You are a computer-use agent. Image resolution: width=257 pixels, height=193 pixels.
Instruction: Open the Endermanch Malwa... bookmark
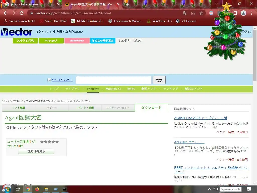pyautogui.click(x=125, y=21)
